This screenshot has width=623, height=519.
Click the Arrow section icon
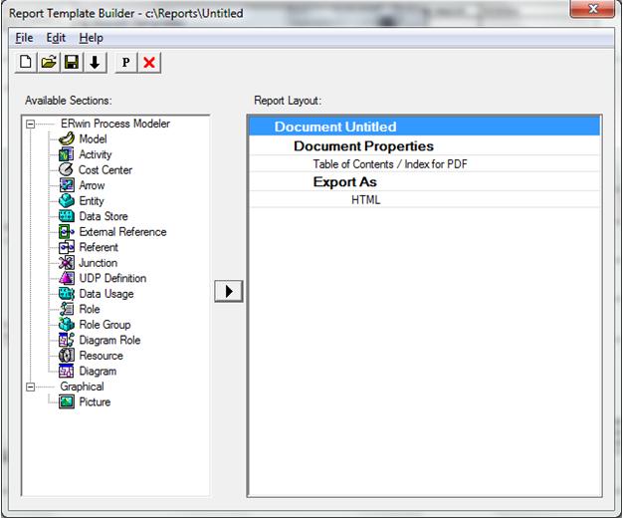tap(67, 185)
